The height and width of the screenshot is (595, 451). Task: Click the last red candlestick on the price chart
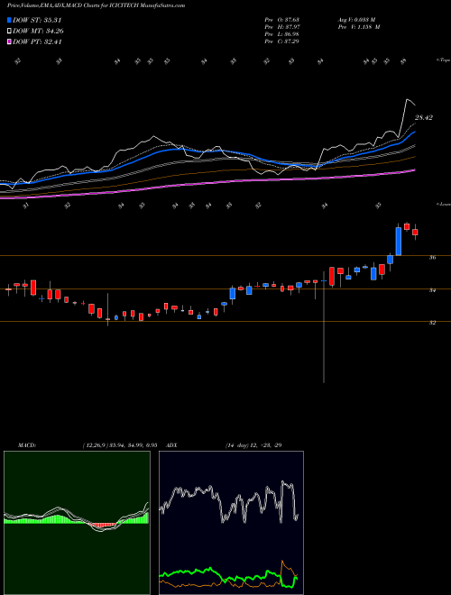tap(415, 232)
